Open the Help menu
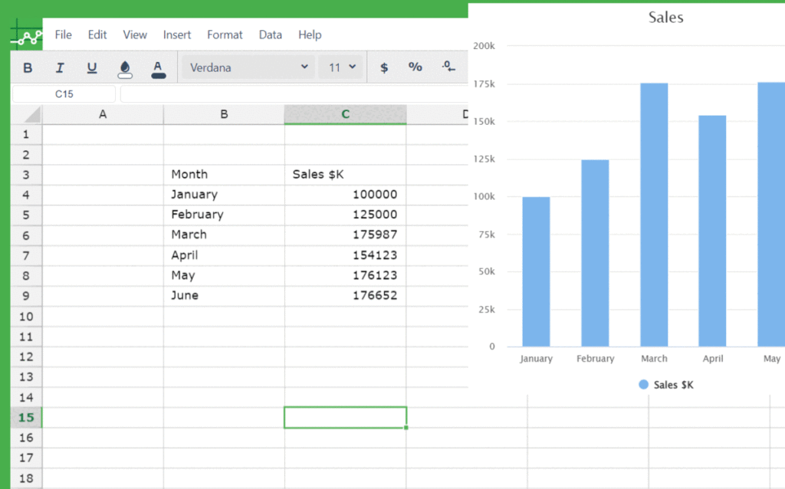785x489 pixels. click(x=310, y=34)
